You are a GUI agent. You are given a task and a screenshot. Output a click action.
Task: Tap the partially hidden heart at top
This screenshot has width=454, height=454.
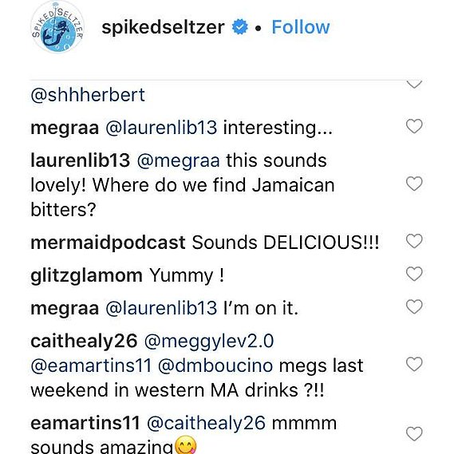tap(414, 85)
